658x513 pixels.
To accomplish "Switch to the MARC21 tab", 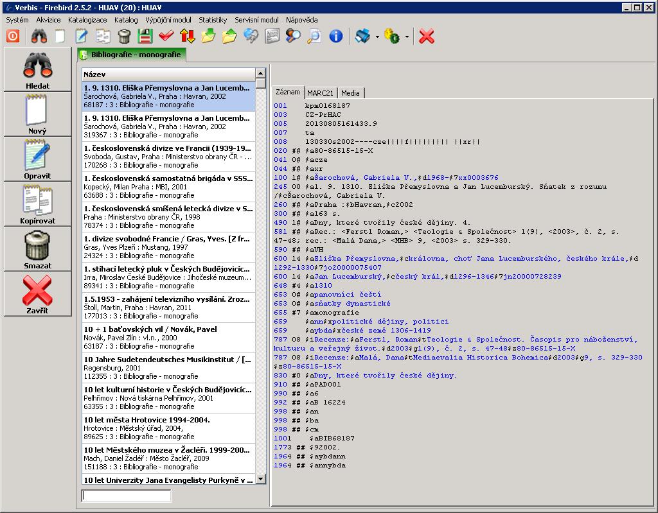I will tap(320, 93).
